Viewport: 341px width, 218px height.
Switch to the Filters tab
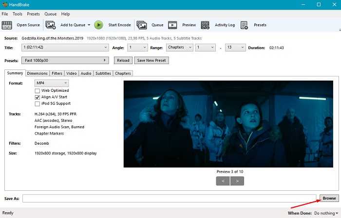point(57,73)
